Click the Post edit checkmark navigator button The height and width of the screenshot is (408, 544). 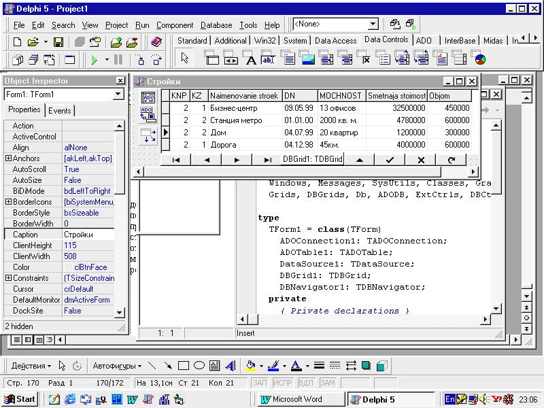[x=390, y=160]
